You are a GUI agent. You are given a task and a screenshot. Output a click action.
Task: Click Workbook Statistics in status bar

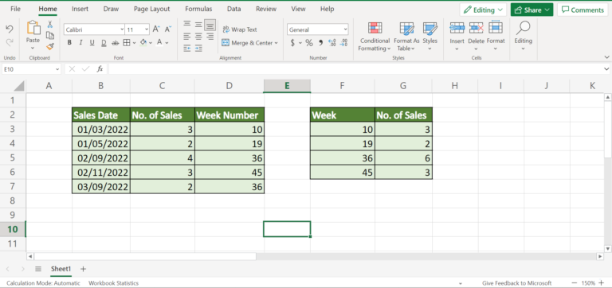(x=113, y=283)
